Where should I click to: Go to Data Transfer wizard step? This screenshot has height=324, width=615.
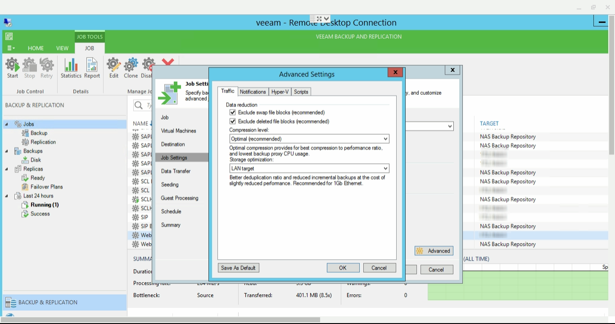[x=176, y=171]
